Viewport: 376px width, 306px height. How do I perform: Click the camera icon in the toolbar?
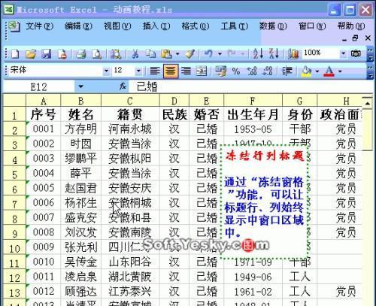(356, 53)
